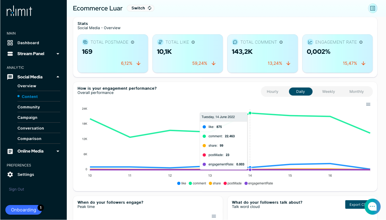Screen dimensions: 386x220
Task: Open the engagement chart hamburger menu
Action: click(368, 104)
